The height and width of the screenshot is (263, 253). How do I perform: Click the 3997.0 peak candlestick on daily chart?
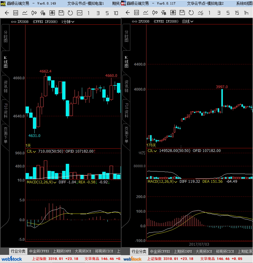tap(222, 101)
